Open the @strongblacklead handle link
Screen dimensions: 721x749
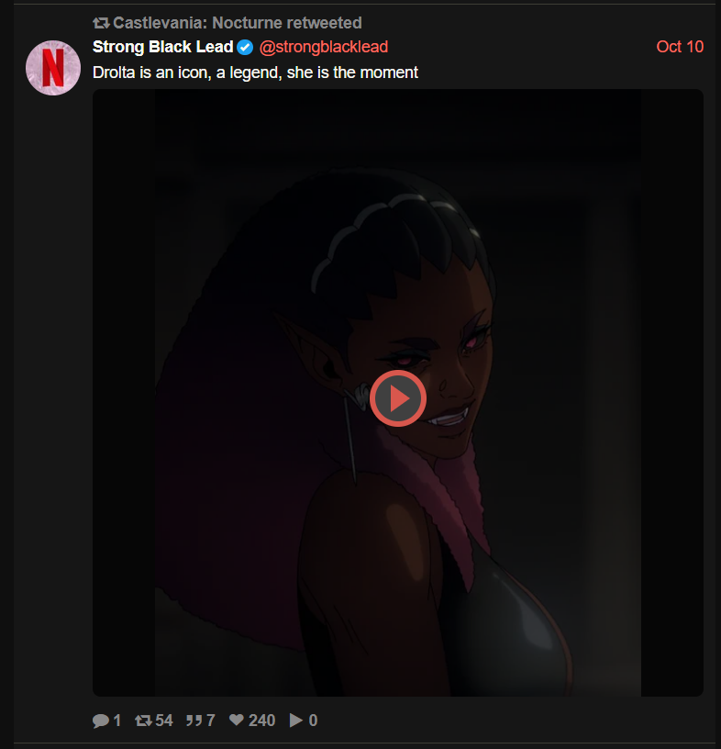(x=323, y=47)
